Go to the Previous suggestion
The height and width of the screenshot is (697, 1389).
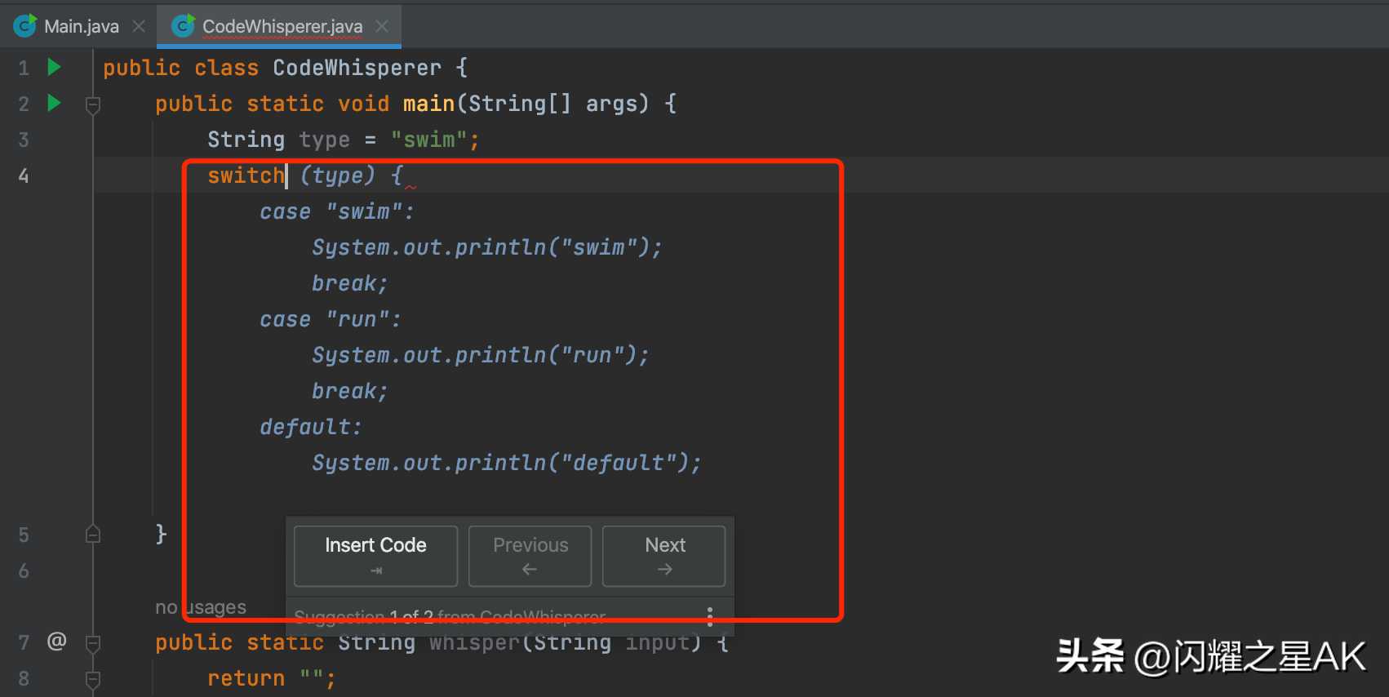(530, 556)
